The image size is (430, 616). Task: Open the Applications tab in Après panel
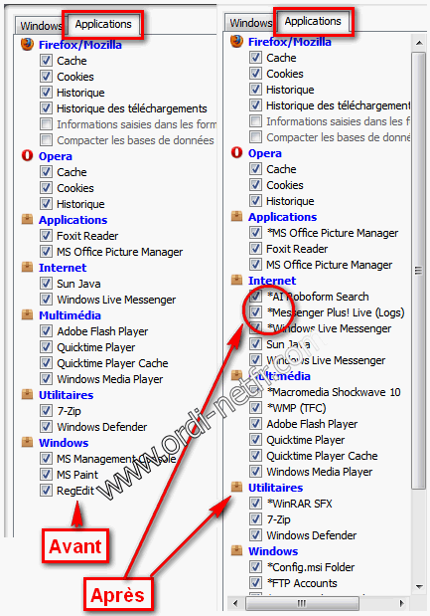[x=313, y=21]
